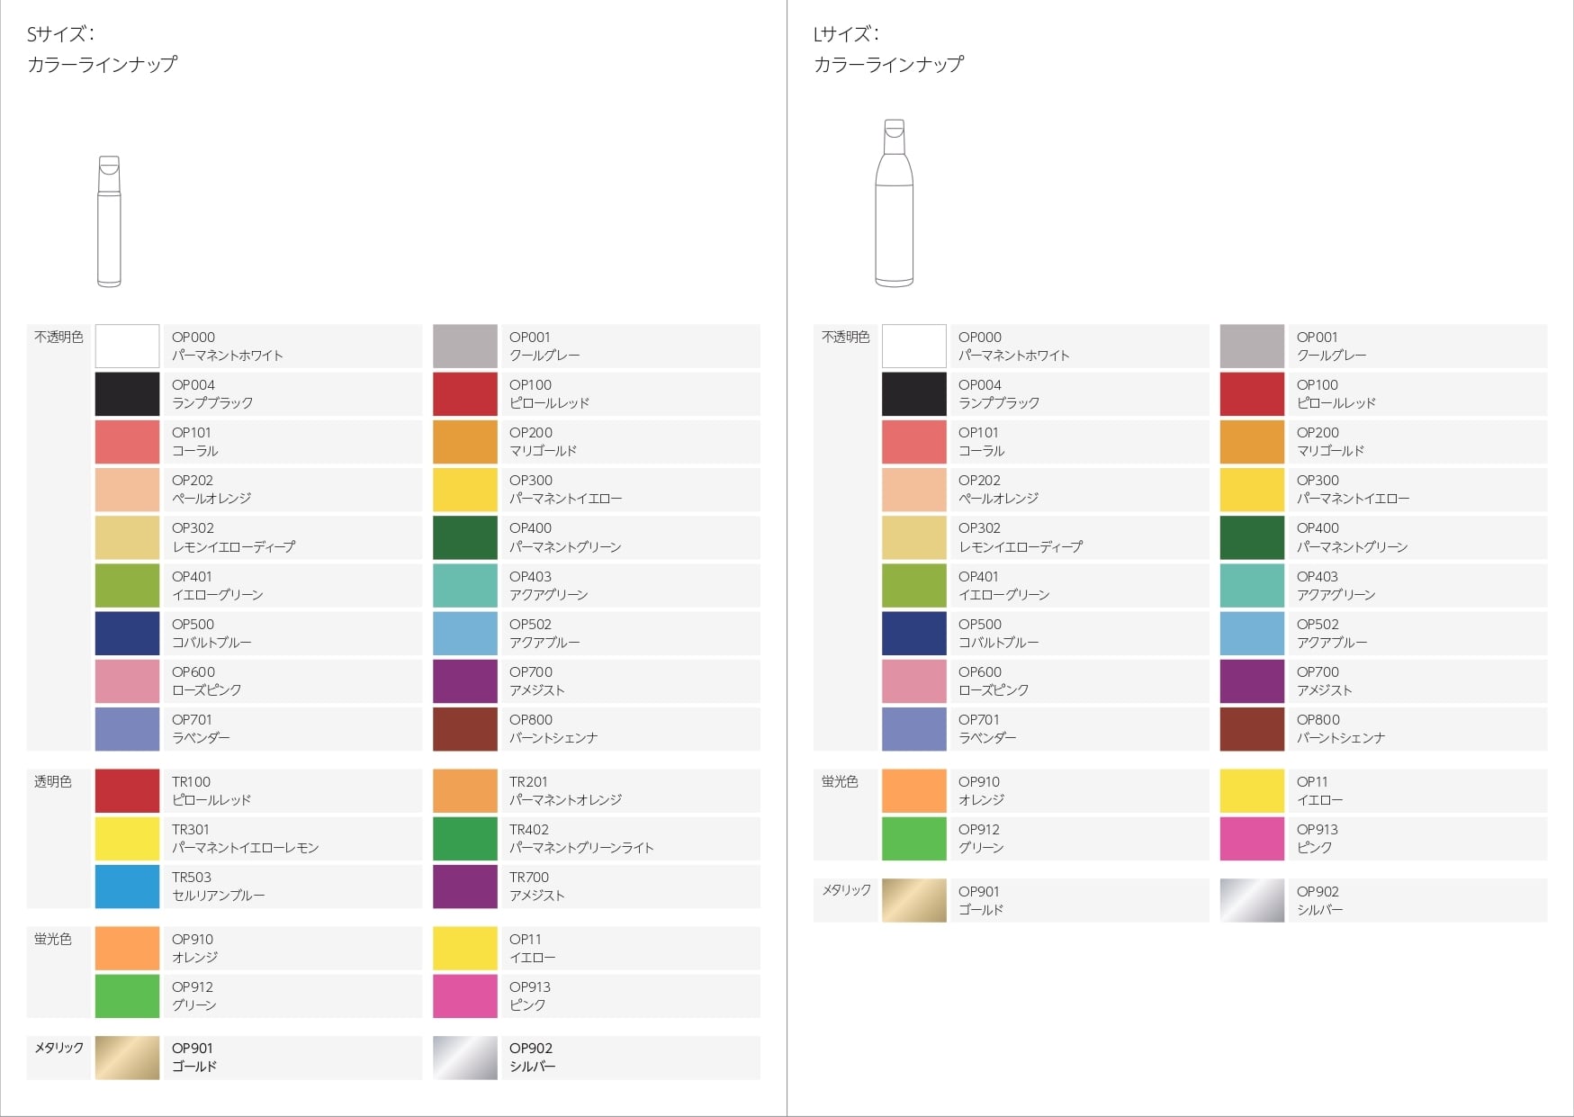The height and width of the screenshot is (1117, 1574).
Task: Pick L size OP500 Cobalt Blue swatch
Action: click(913, 634)
